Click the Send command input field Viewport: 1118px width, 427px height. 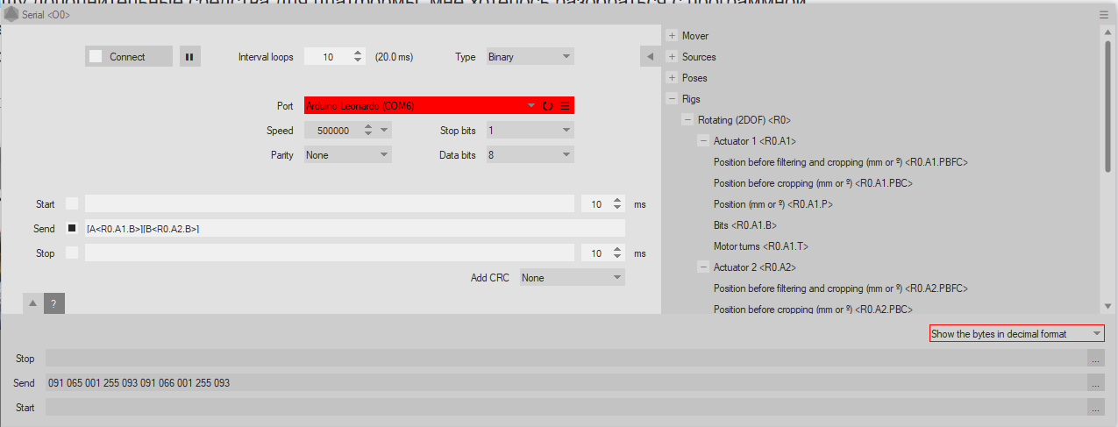click(355, 229)
